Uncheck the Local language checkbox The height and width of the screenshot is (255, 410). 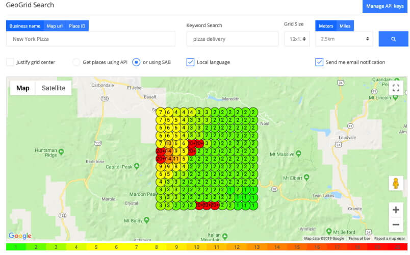click(x=190, y=62)
